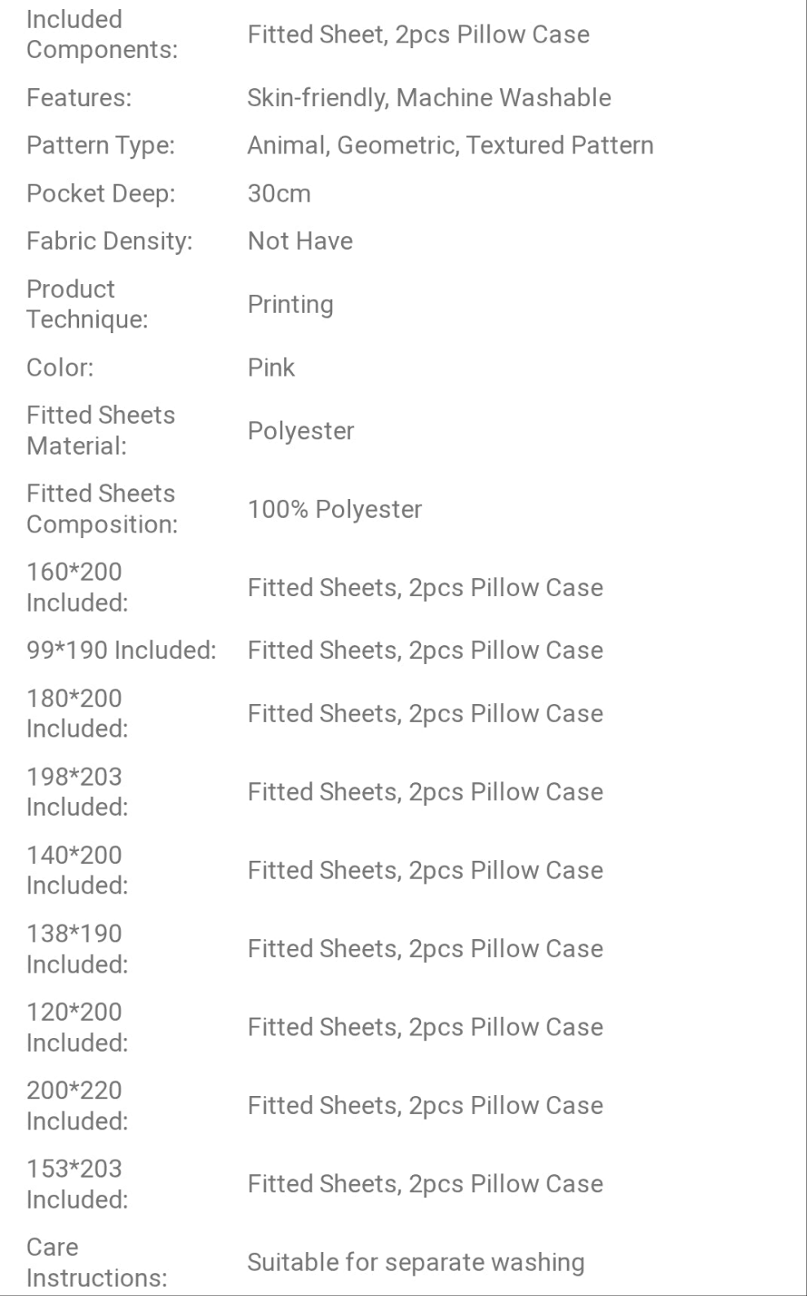Tap the "Pink" color value

[x=270, y=367]
